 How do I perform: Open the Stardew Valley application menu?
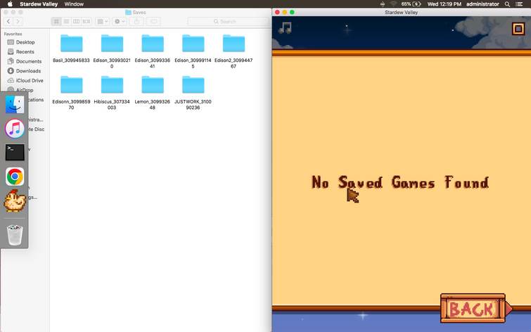click(39, 4)
